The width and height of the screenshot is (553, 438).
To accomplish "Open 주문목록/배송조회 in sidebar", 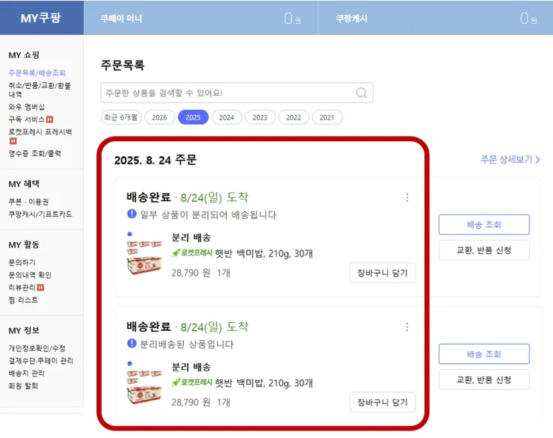I will coord(37,73).
